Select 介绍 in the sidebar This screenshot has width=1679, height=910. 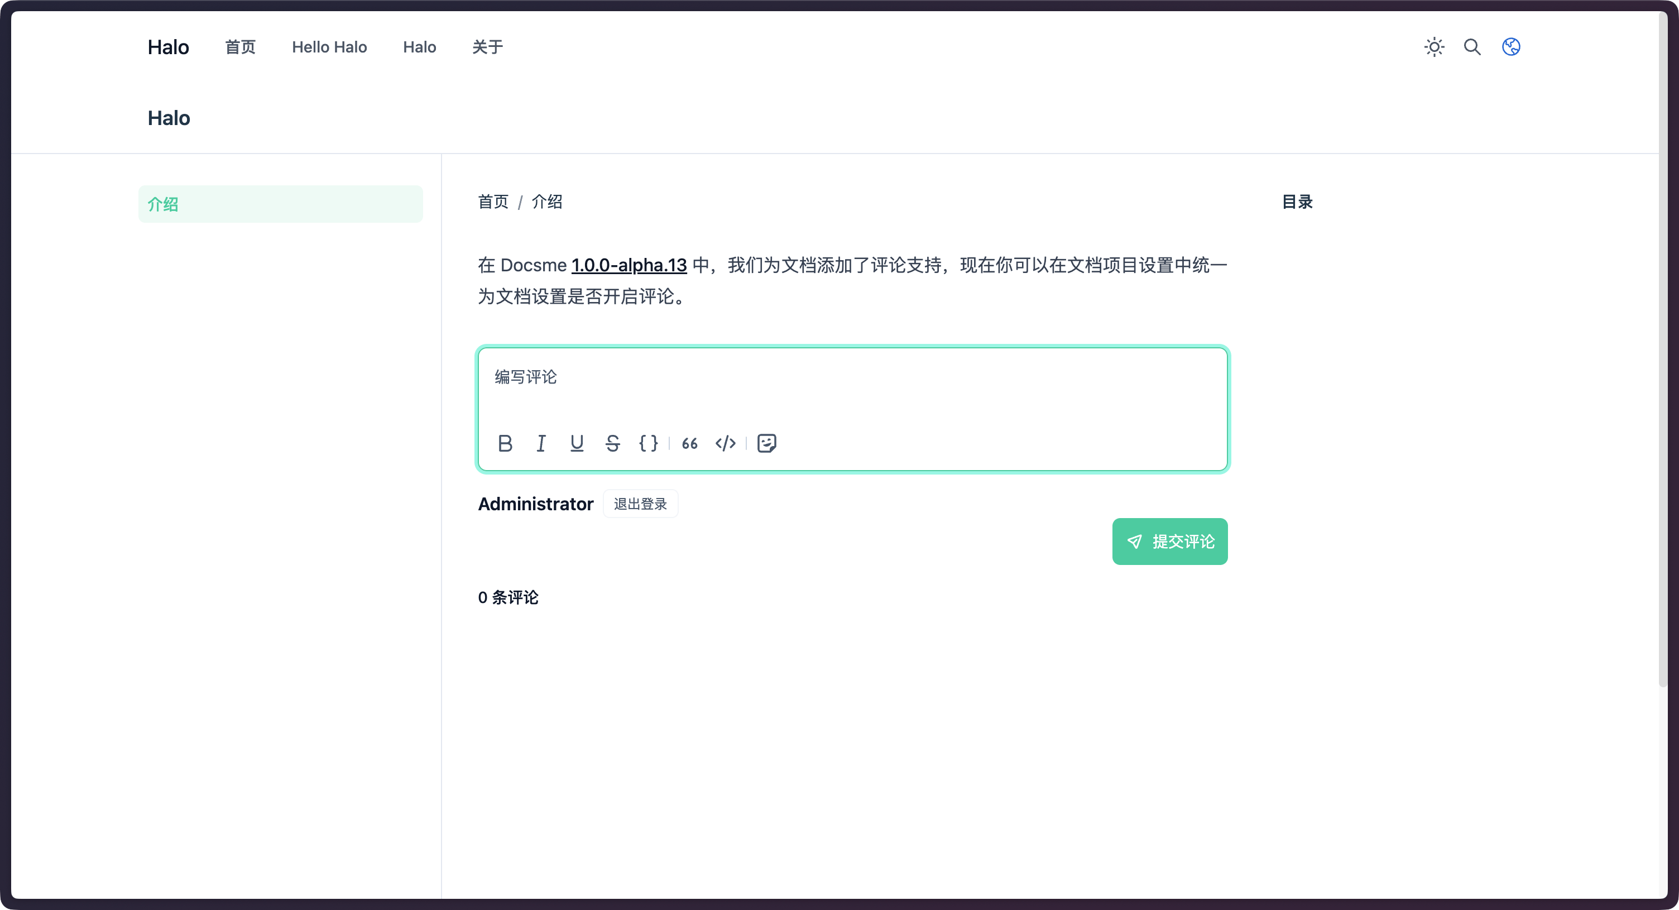(280, 204)
